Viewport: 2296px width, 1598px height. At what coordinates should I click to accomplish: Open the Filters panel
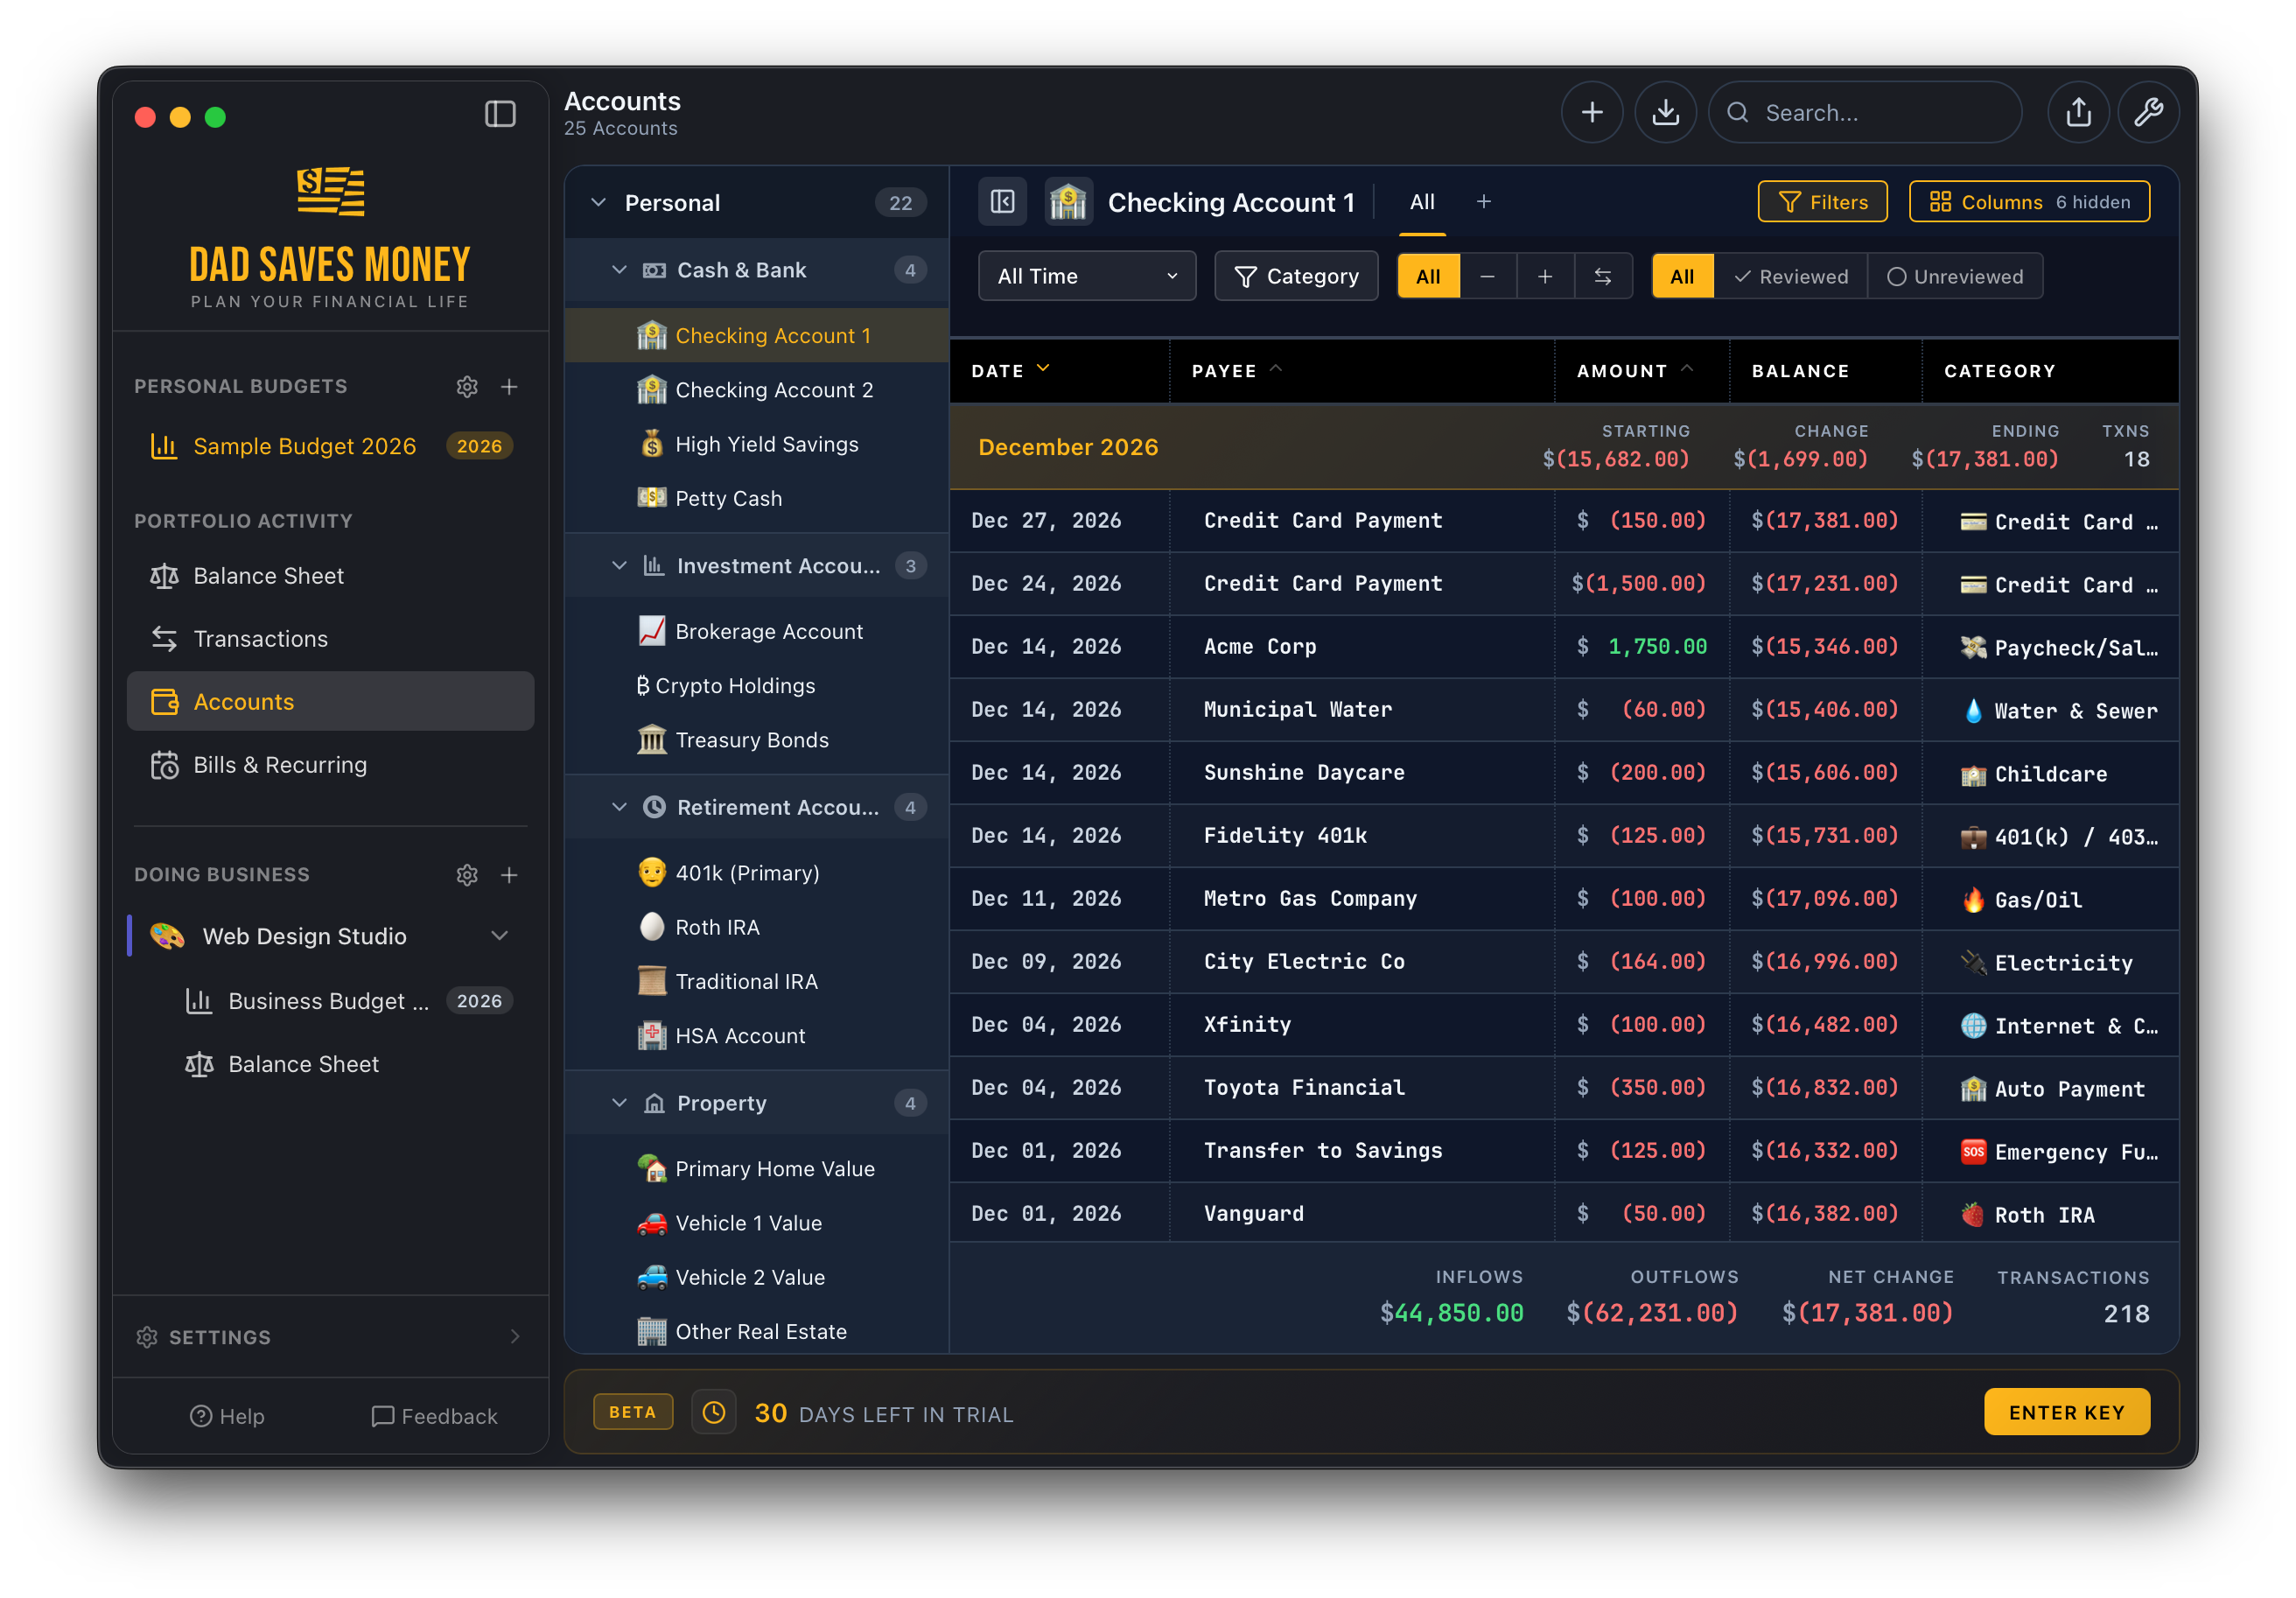tap(1822, 201)
